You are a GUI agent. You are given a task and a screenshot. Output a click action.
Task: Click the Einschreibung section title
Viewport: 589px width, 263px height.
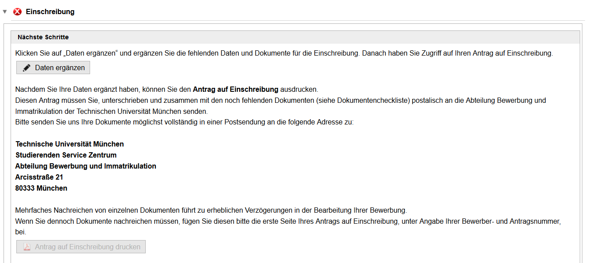click(50, 12)
